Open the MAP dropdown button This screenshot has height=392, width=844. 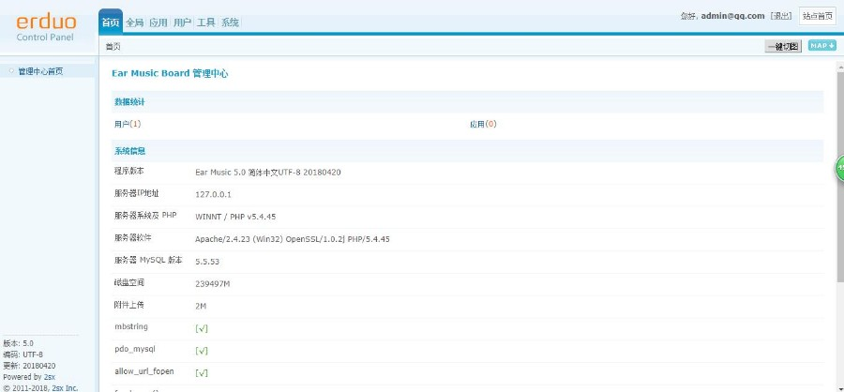pos(821,46)
